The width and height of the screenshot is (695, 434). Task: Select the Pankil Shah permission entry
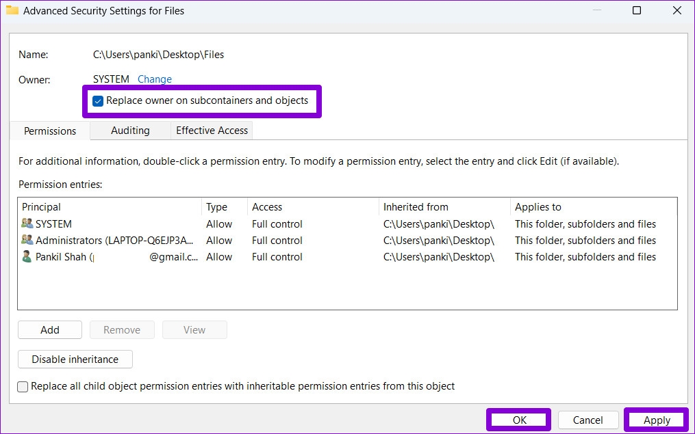click(x=116, y=257)
